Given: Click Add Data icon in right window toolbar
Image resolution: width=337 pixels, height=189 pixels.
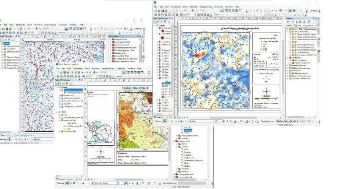Looking at the screenshot, I should coord(192,10).
